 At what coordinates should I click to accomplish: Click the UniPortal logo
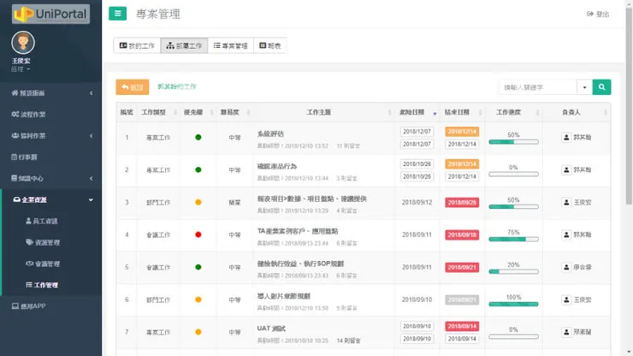click(50, 15)
